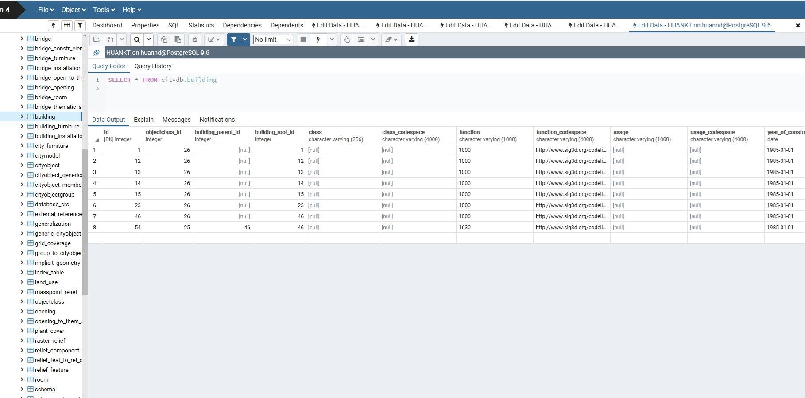
Task: Select generic_cityobject in the tree
Action: [x=58, y=233]
